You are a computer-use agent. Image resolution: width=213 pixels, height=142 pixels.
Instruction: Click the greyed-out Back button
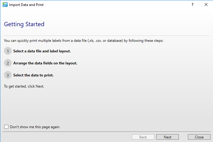pyautogui.click(x=143, y=137)
